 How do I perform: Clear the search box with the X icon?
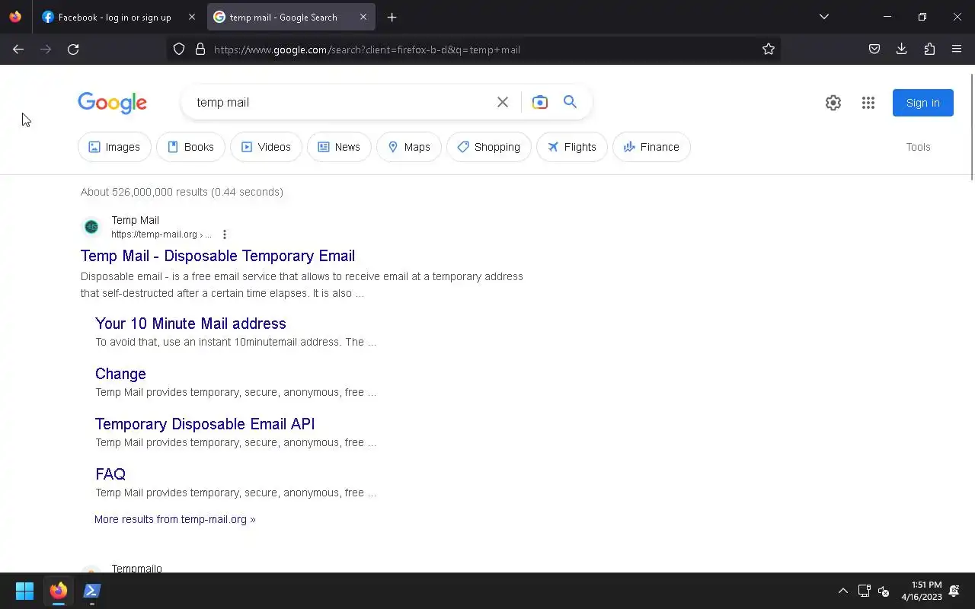click(x=503, y=102)
